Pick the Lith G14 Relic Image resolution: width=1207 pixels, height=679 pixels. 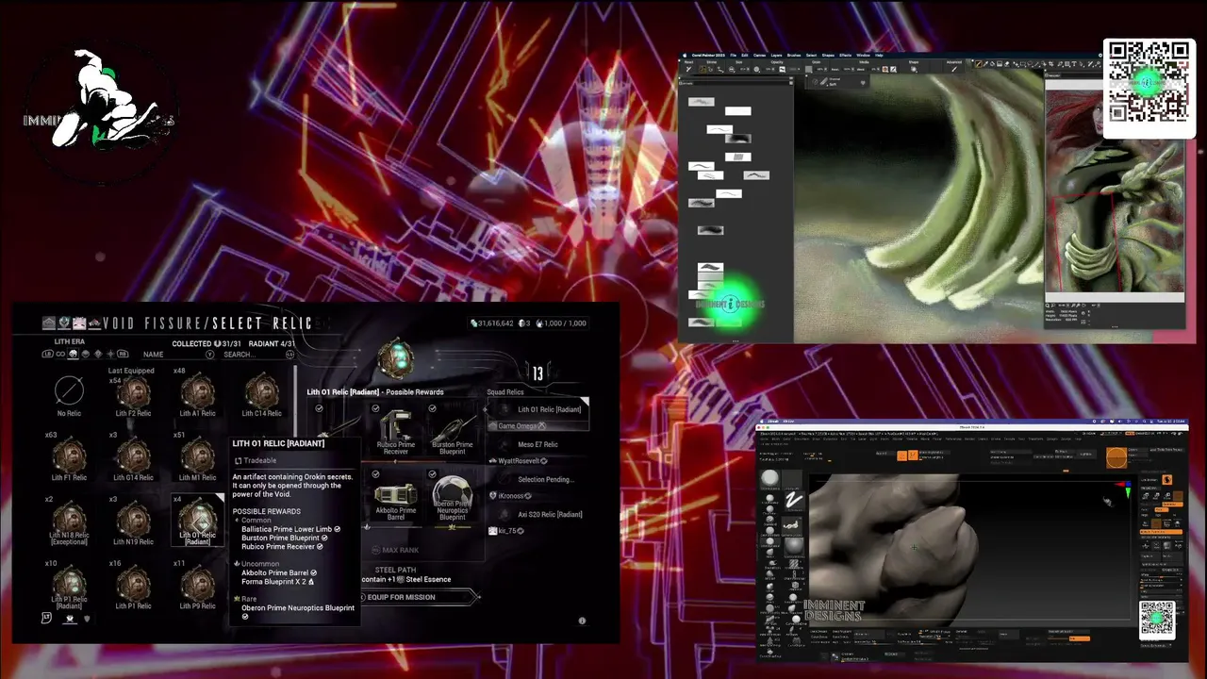pos(133,459)
